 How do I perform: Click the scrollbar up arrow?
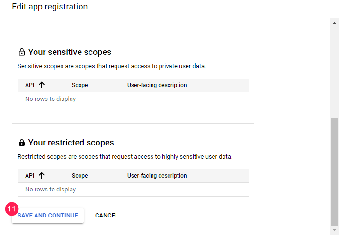(x=334, y=23)
